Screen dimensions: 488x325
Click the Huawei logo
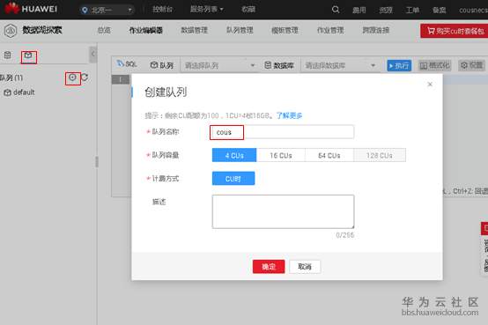click(31, 9)
